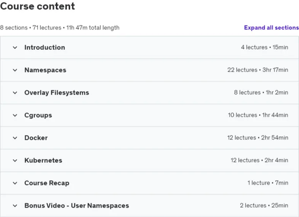Open the Docker section heading
Image resolution: width=299 pixels, height=217 pixels.
click(x=36, y=138)
